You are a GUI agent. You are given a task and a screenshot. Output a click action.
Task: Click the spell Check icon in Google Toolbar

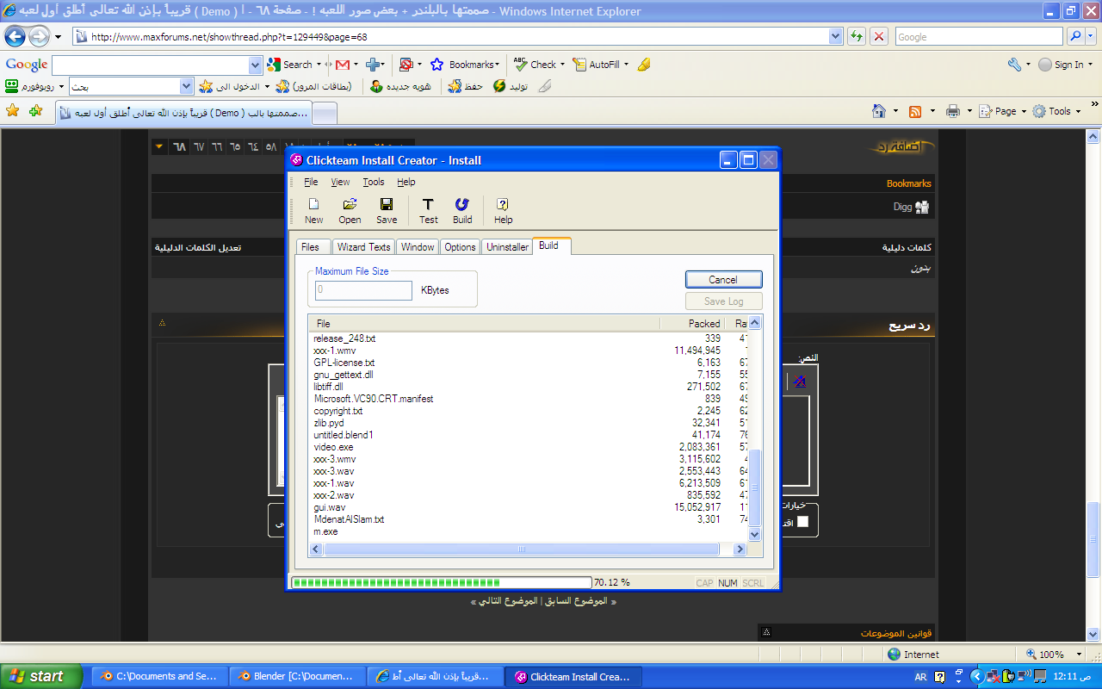click(520, 64)
